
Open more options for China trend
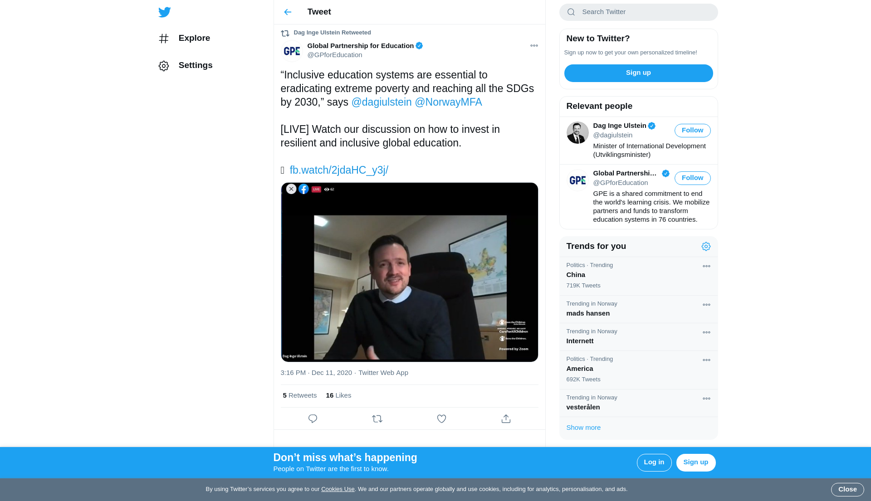tap(706, 266)
